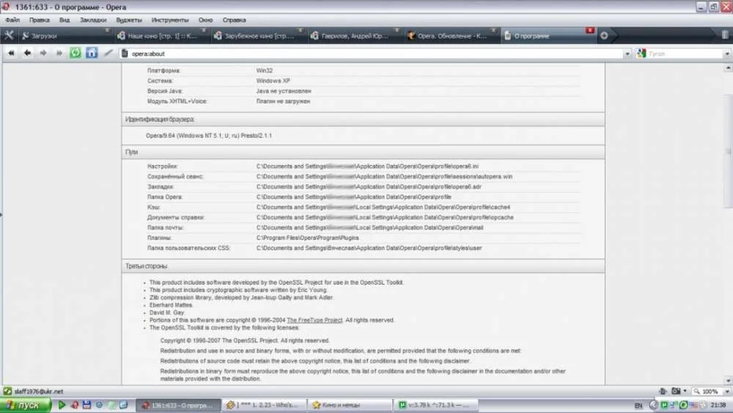Click the 'Program\Plugins' path text
733x413 pixels.
(308, 238)
